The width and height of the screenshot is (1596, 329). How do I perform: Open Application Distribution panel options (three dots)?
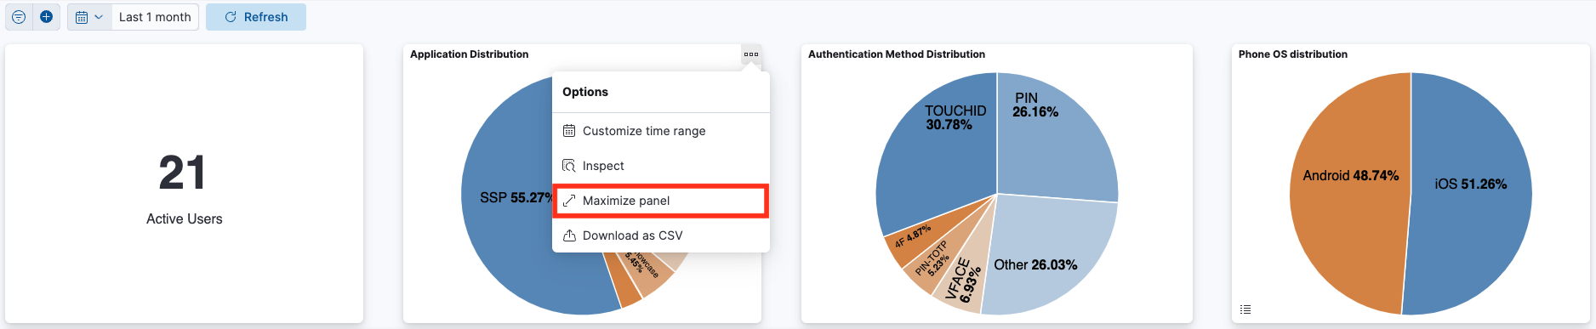coord(751,54)
